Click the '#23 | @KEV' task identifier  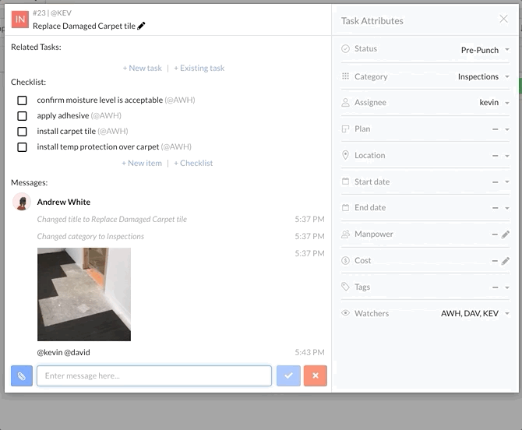52,13
